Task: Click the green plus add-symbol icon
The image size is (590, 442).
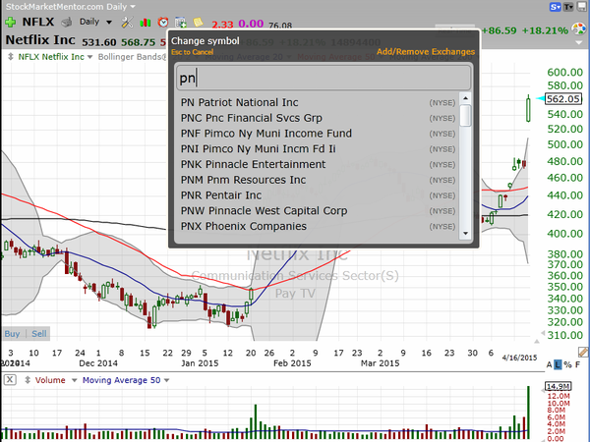Action: pyautogui.click(x=10, y=23)
